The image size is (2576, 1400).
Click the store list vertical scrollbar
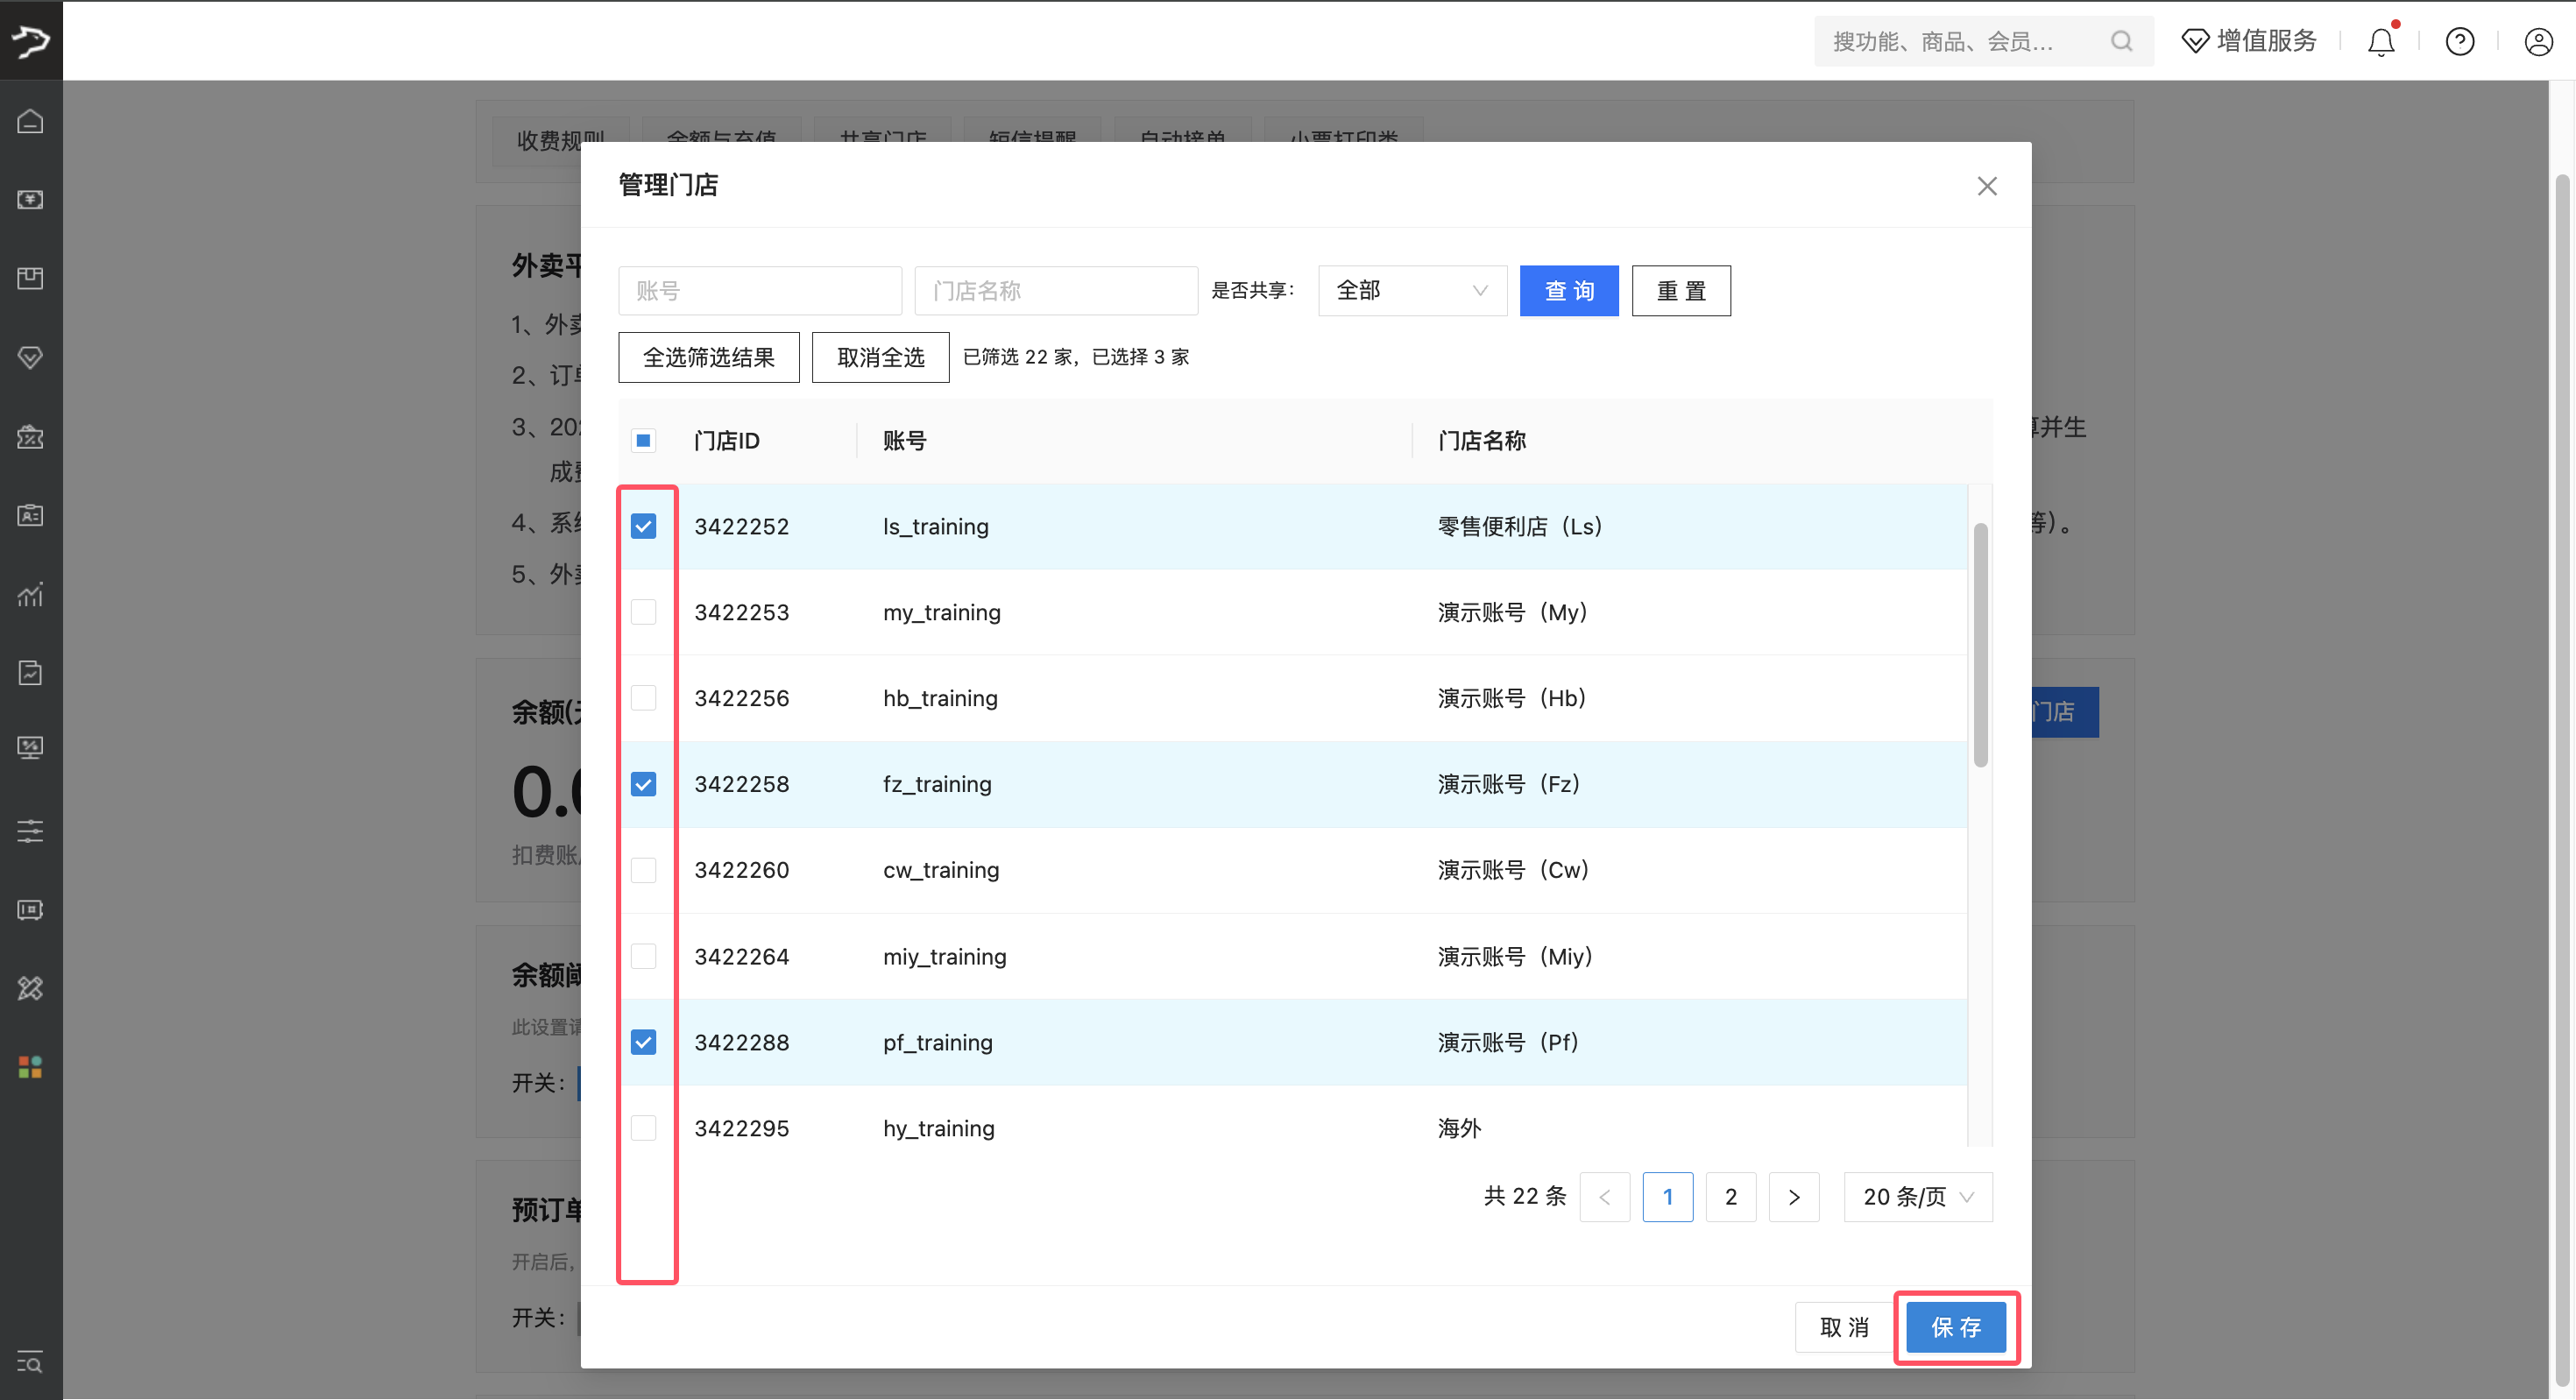(x=1980, y=645)
